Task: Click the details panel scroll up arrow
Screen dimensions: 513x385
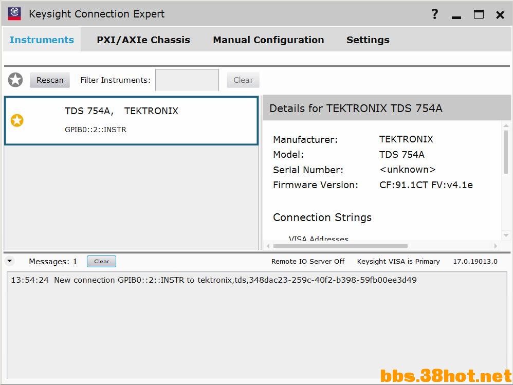Action: [506, 125]
